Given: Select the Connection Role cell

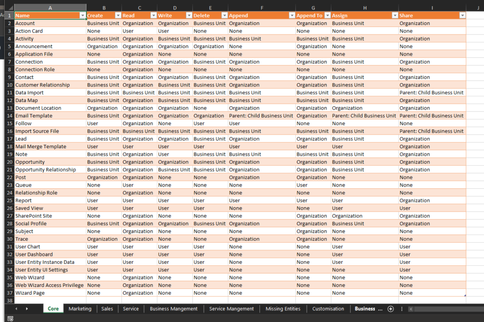Looking at the screenshot, I should point(50,69).
